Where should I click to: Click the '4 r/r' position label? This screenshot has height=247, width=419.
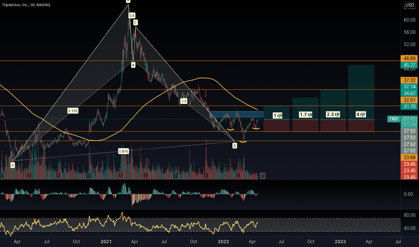click(x=361, y=115)
